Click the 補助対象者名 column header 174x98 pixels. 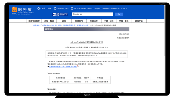click(61, 78)
